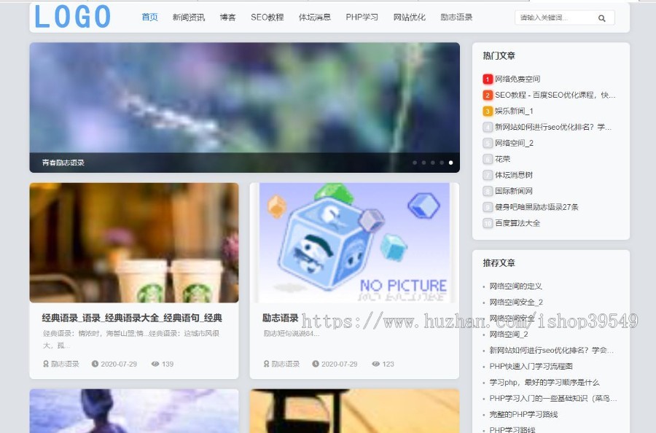The height and width of the screenshot is (433, 656).
Task: Click the clock icon beside view count 123
Action: [316, 364]
